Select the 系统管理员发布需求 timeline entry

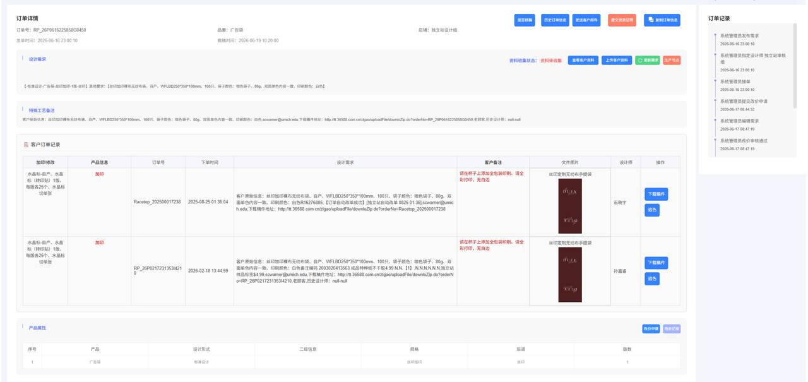click(x=739, y=36)
